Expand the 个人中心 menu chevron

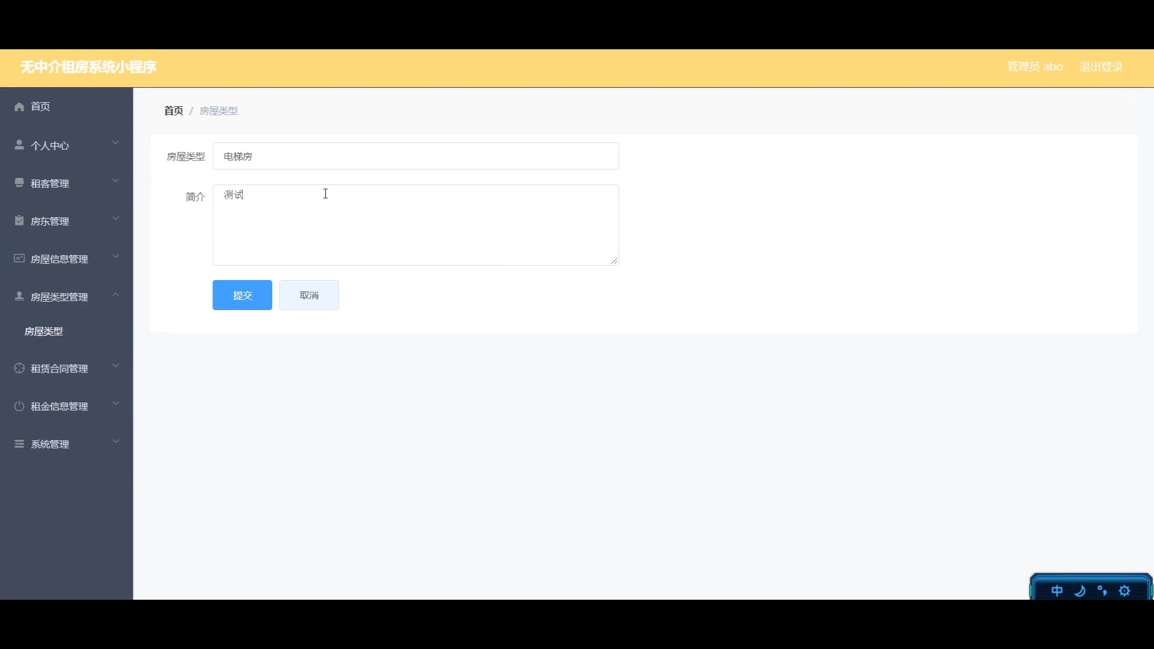116,143
